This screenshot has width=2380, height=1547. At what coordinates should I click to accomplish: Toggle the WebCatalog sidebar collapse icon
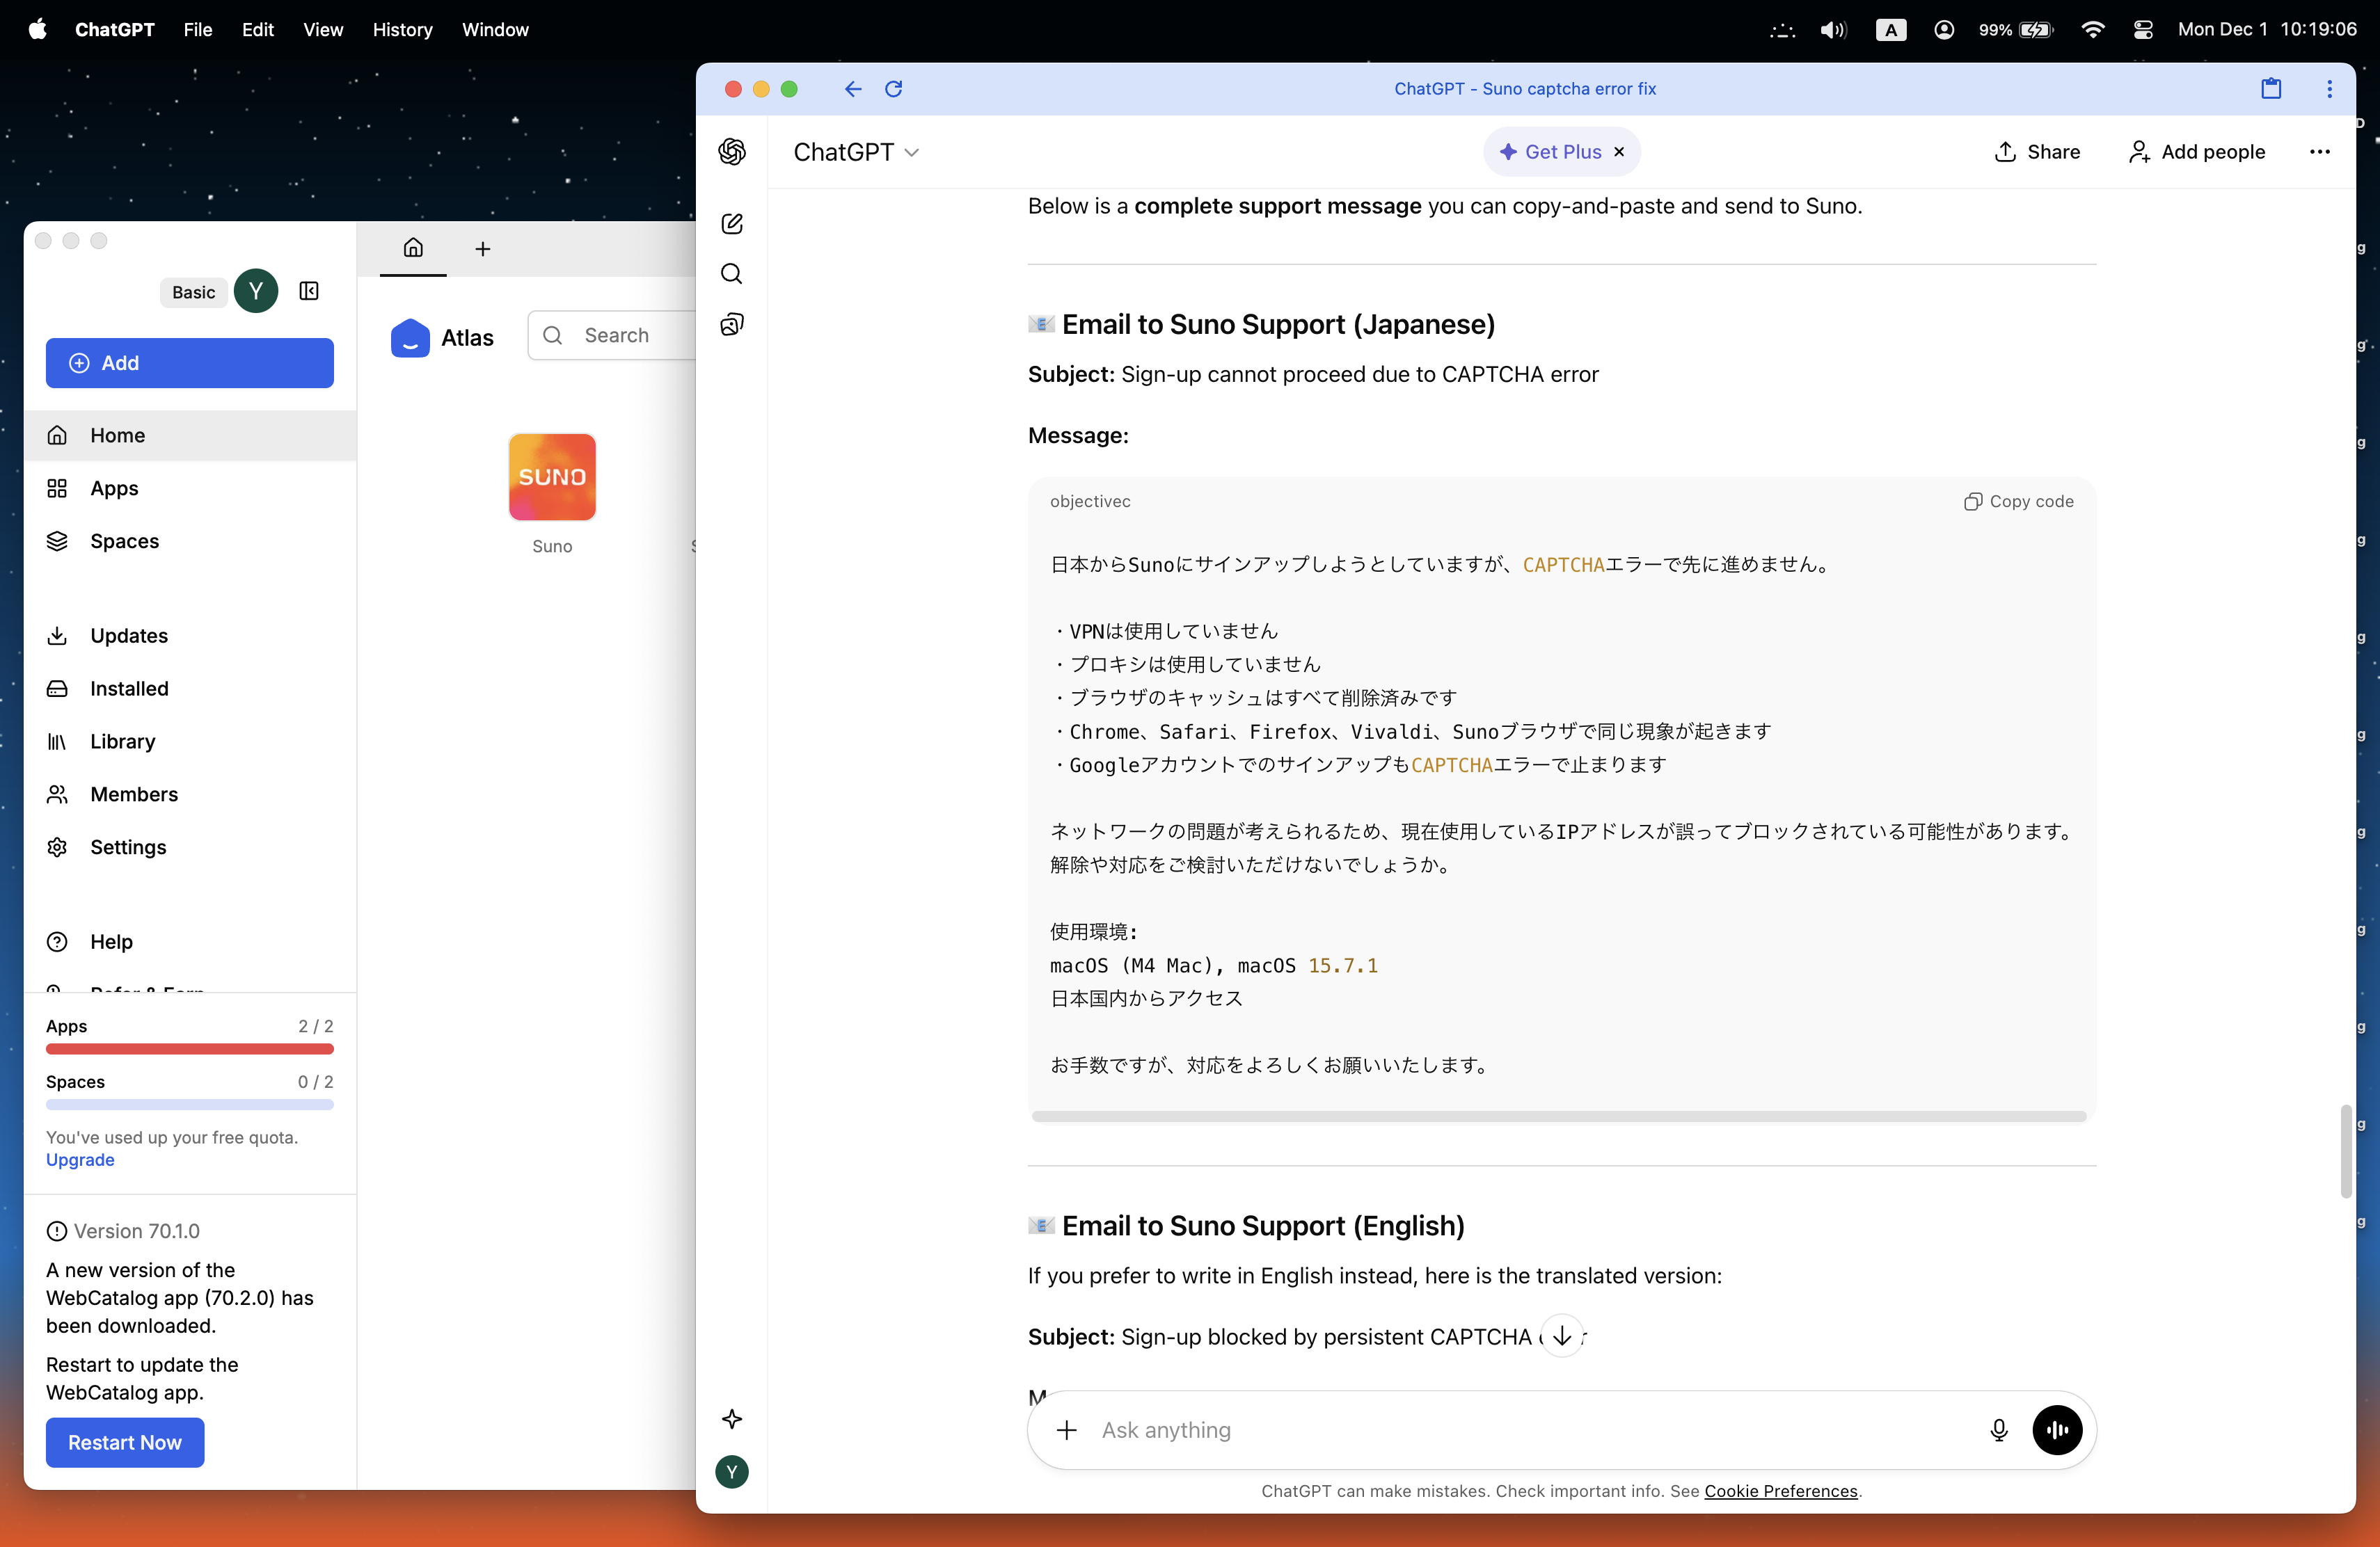[309, 291]
